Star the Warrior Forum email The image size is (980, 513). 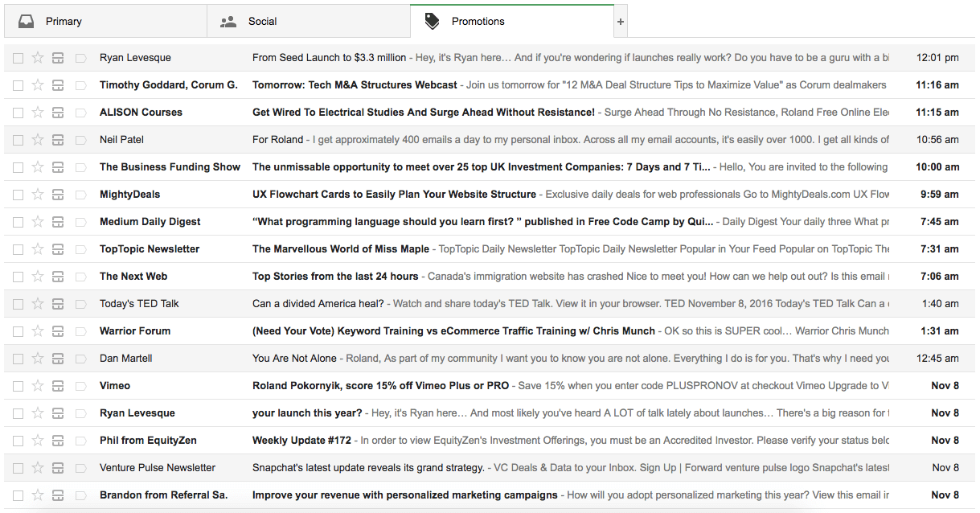[x=37, y=331]
